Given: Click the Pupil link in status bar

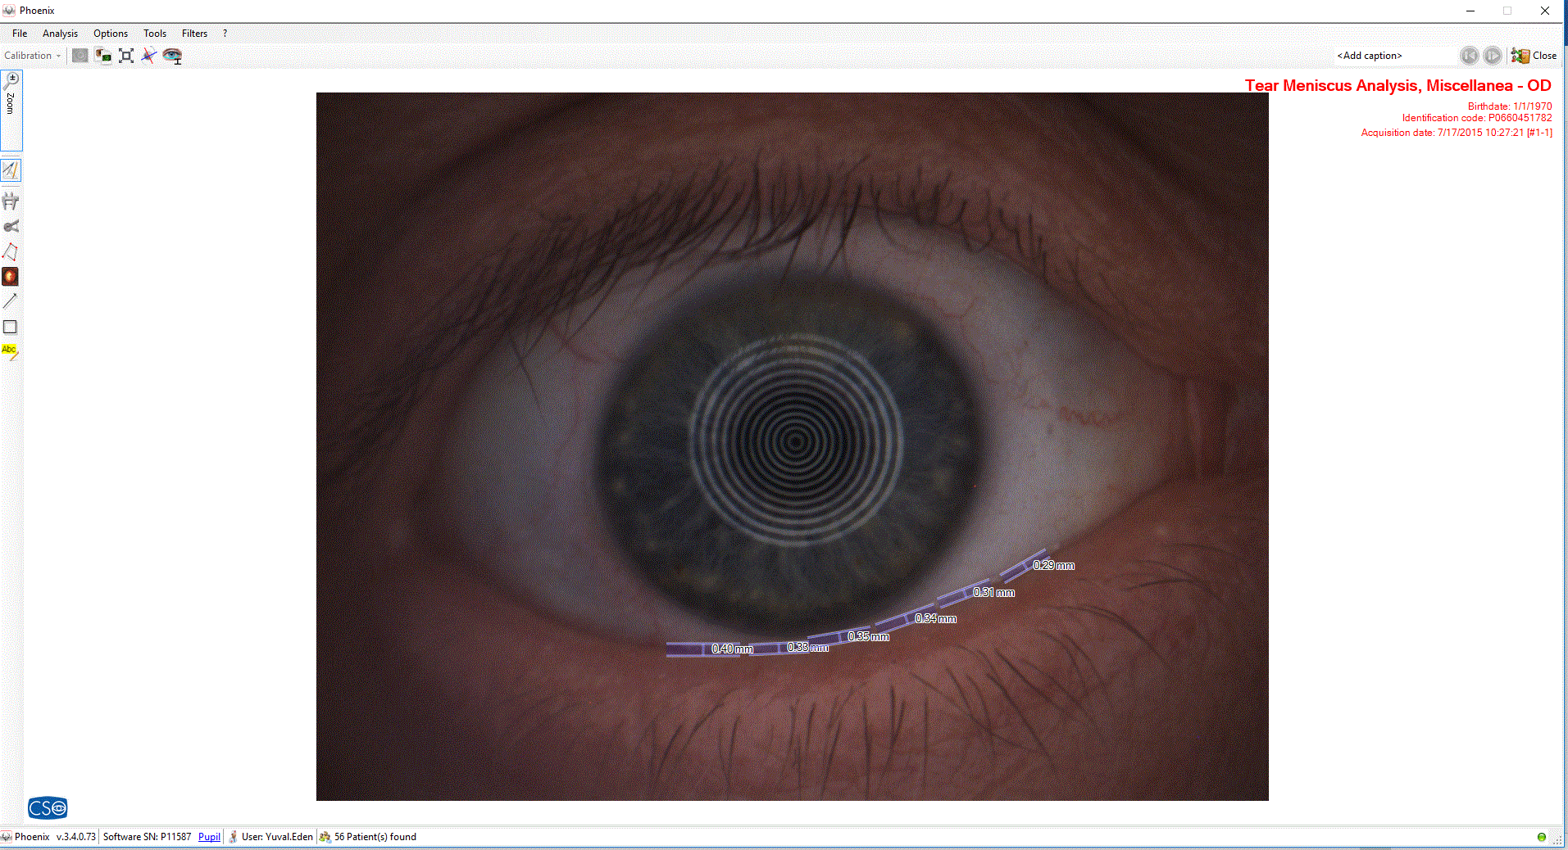Looking at the screenshot, I should tap(209, 837).
